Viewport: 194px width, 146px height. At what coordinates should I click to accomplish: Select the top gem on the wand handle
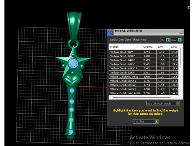72,90
